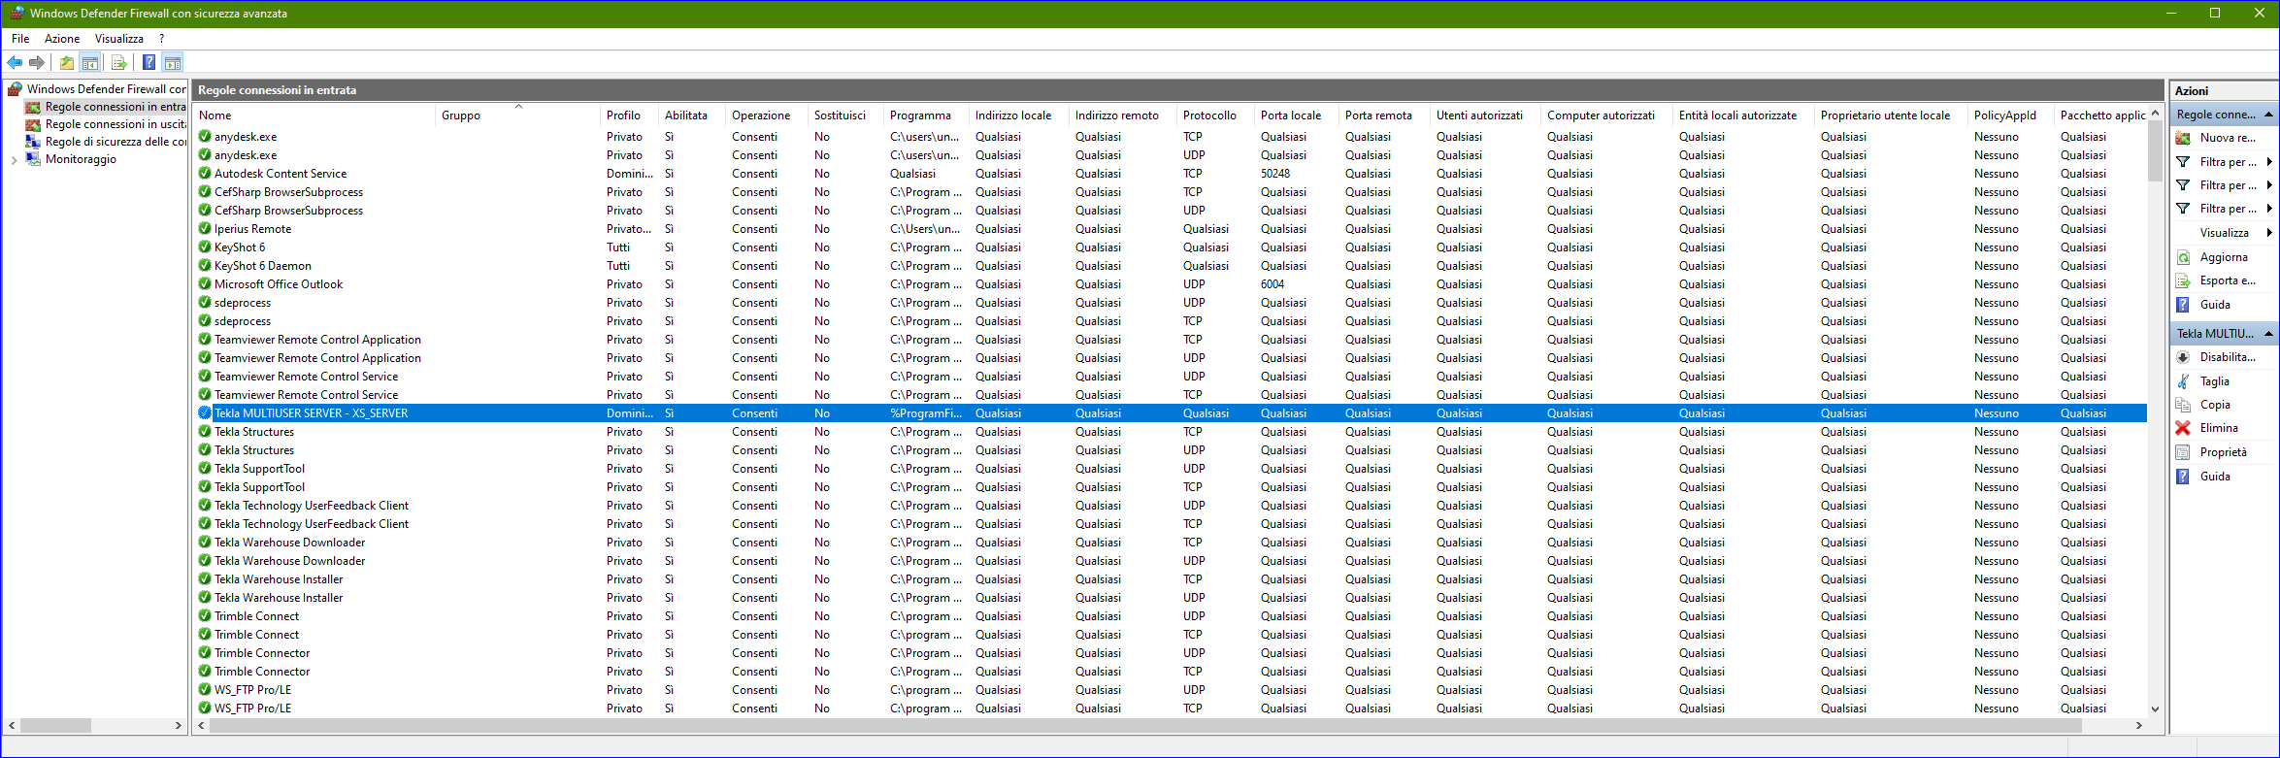This screenshot has width=2280, height=758.
Task: Open the blue Help question-mark toolbar icon
Action: 149,63
